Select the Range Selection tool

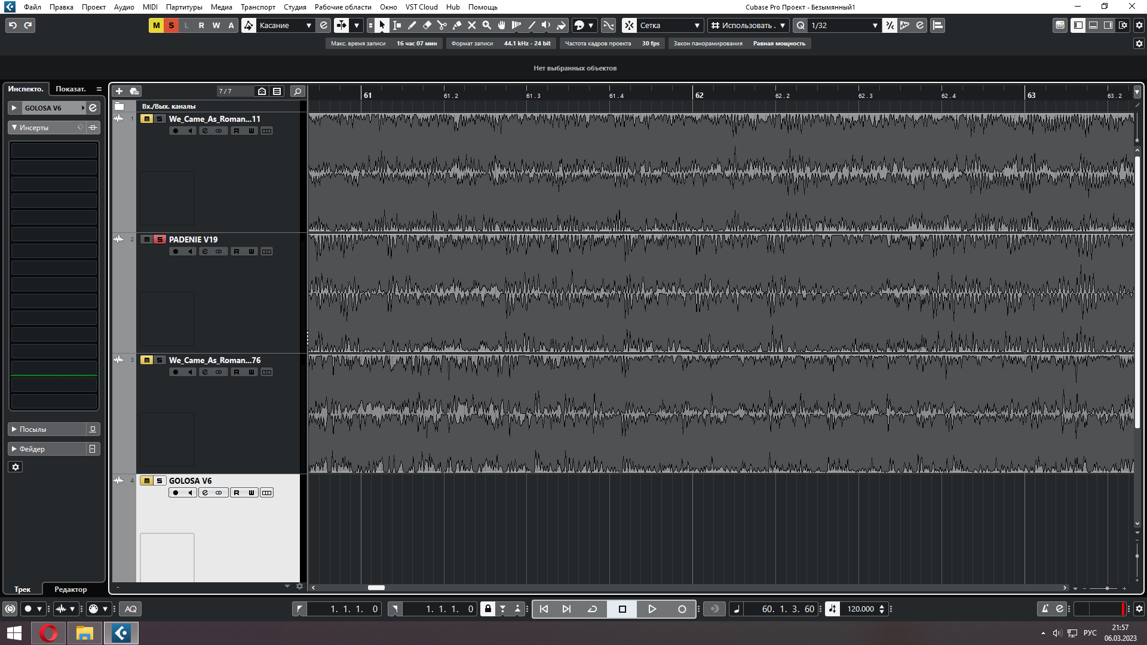point(397,25)
